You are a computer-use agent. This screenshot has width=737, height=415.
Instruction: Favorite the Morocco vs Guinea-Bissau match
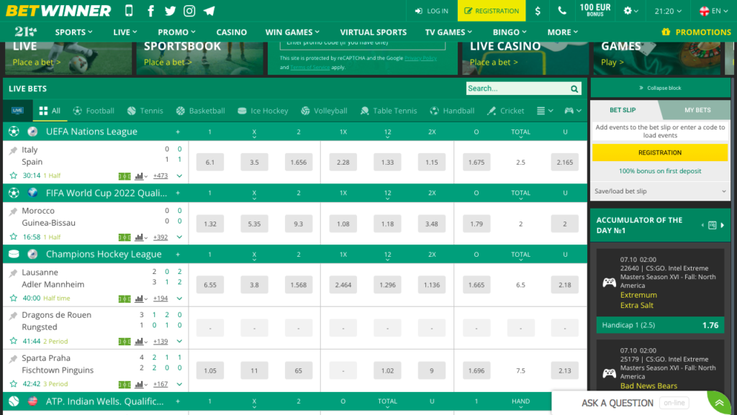pos(14,237)
